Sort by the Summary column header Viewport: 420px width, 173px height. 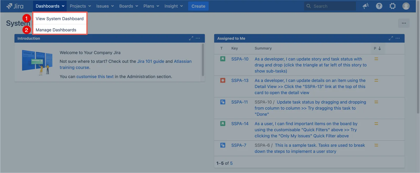pos(263,48)
